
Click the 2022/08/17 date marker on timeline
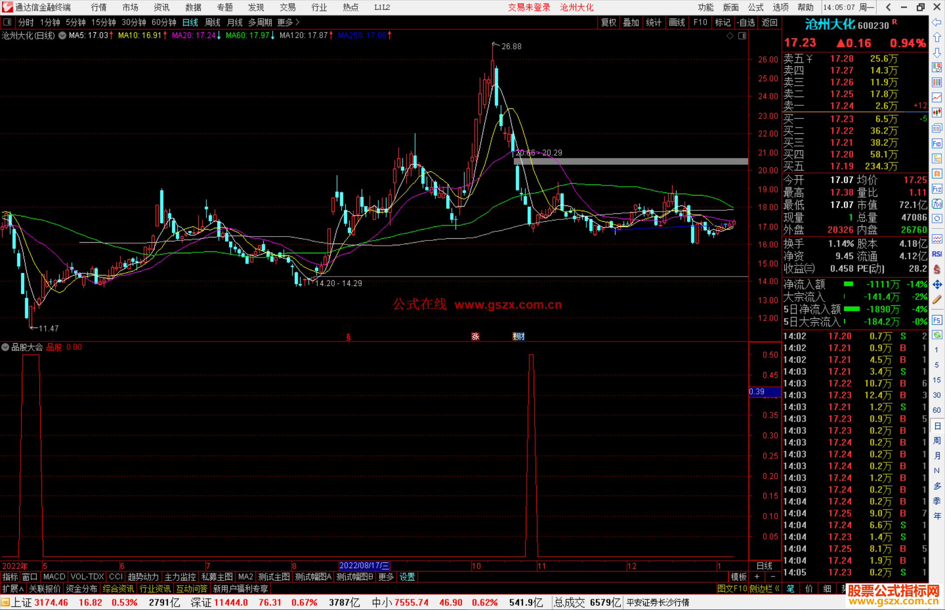(x=364, y=565)
